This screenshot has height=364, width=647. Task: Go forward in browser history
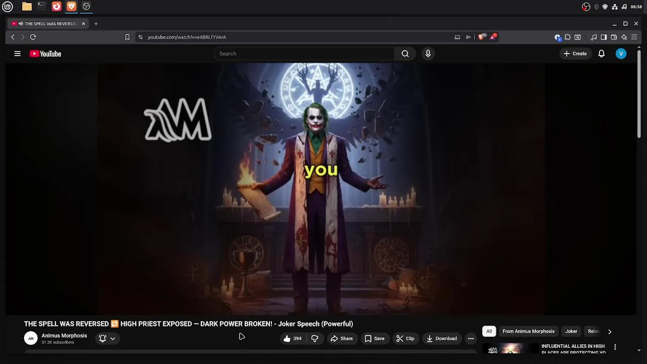tap(23, 37)
